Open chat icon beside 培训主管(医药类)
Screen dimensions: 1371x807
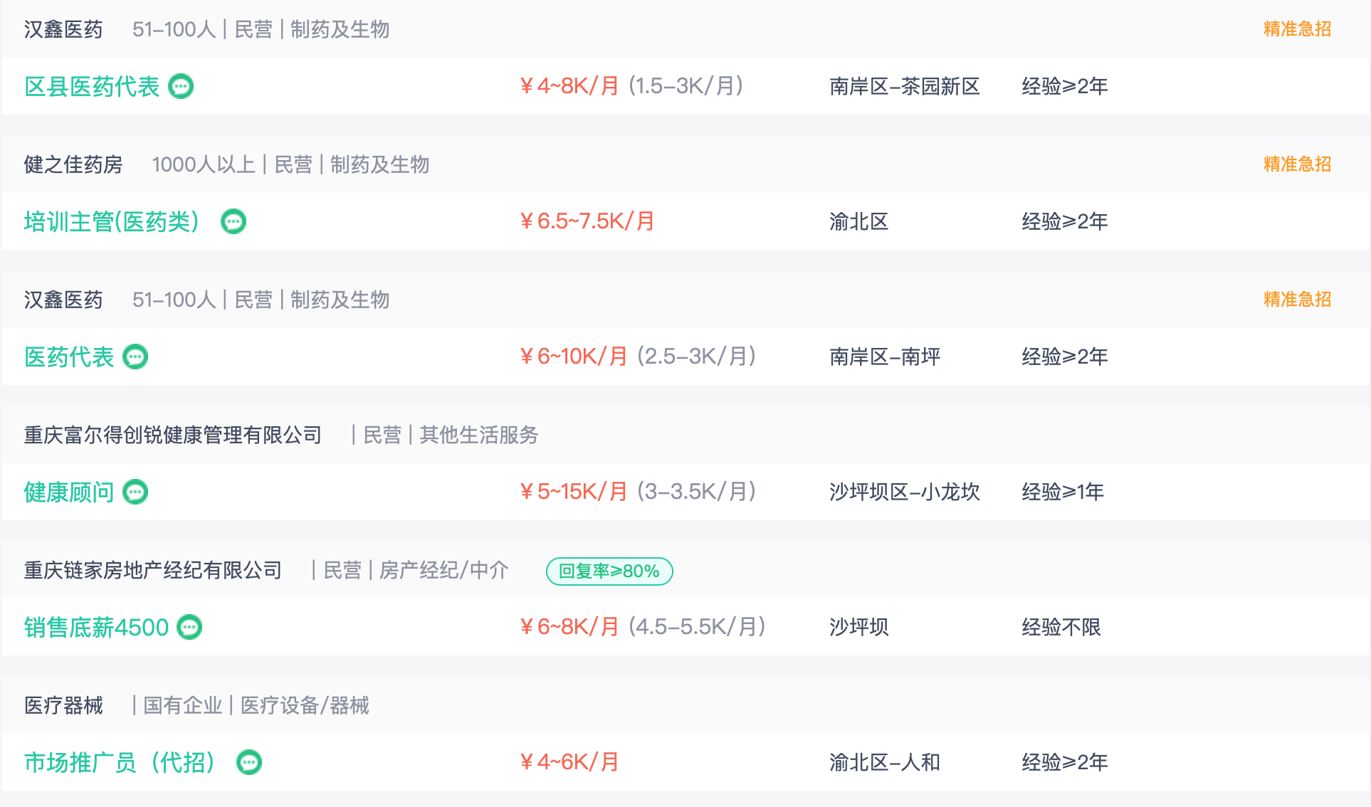pyautogui.click(x=233, y=221)
